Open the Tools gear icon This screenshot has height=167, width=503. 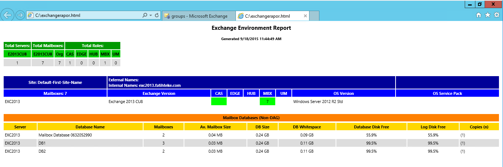496,15
